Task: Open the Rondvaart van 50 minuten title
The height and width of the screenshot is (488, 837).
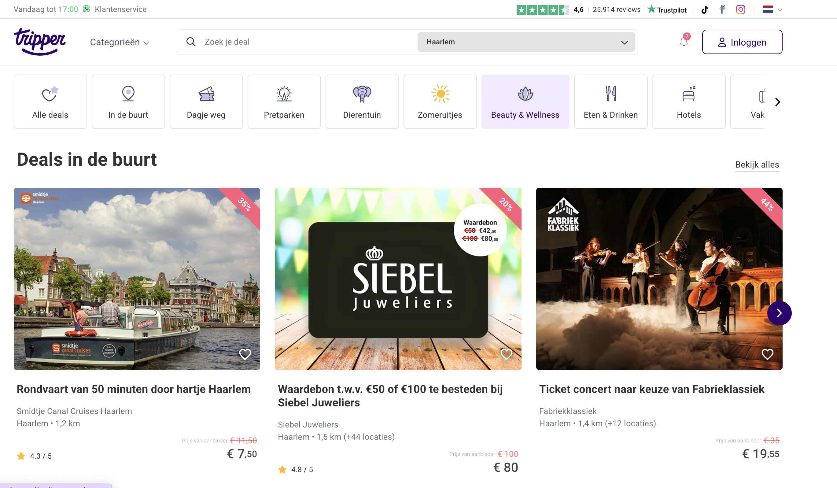Action: point(134,389)
